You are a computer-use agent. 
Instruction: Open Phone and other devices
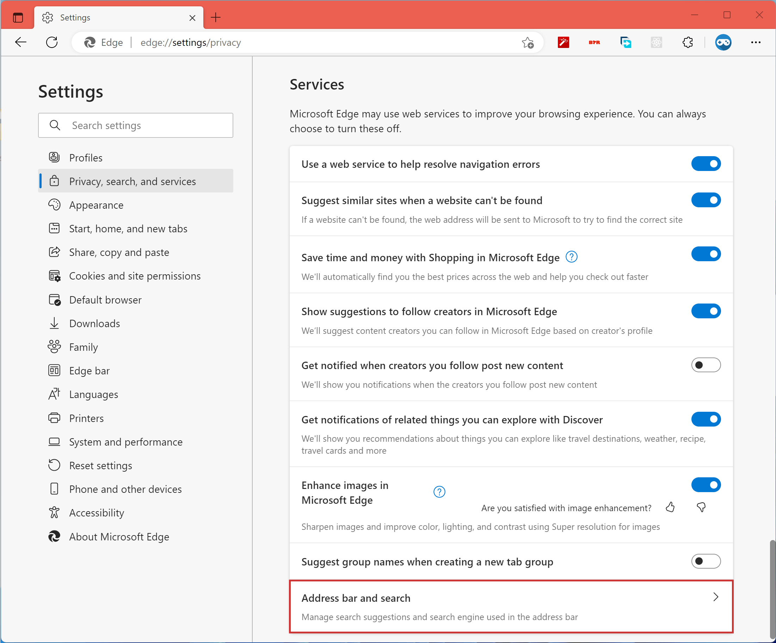(x=136, y=489)
